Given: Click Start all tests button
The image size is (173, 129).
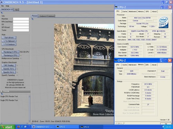Looking at the screenshot, I should (x=9, y=37).
